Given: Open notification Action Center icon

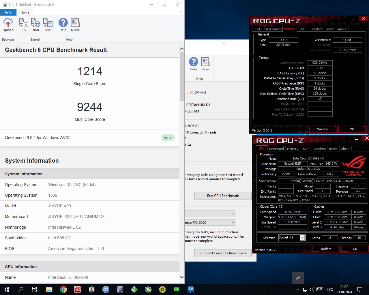Looking at the screenshot, I should (360, 289).
